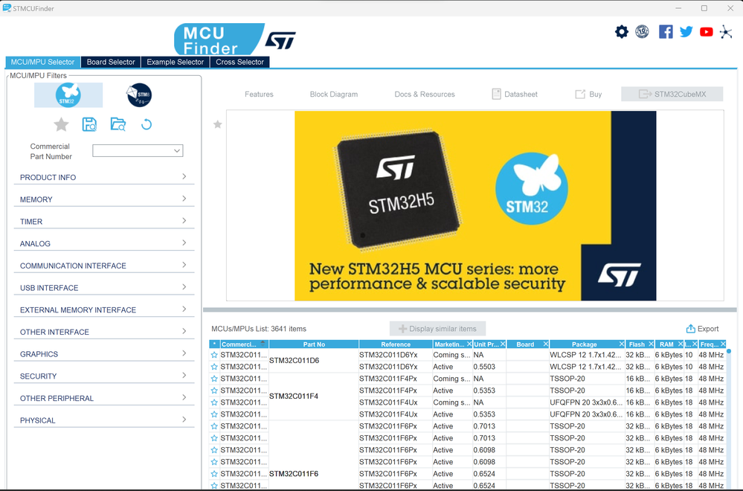Switch to the Board Selector tab
The height and width of the screenshot is (491, 743).
(111, 62)
